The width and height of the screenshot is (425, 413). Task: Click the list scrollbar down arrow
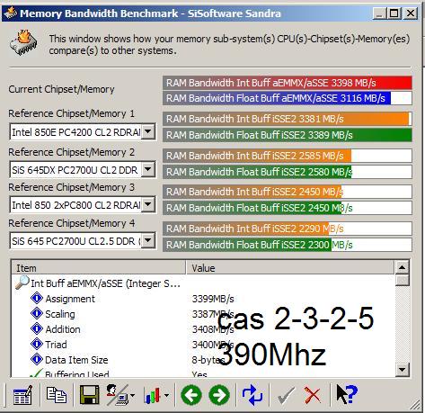(402, 370)
